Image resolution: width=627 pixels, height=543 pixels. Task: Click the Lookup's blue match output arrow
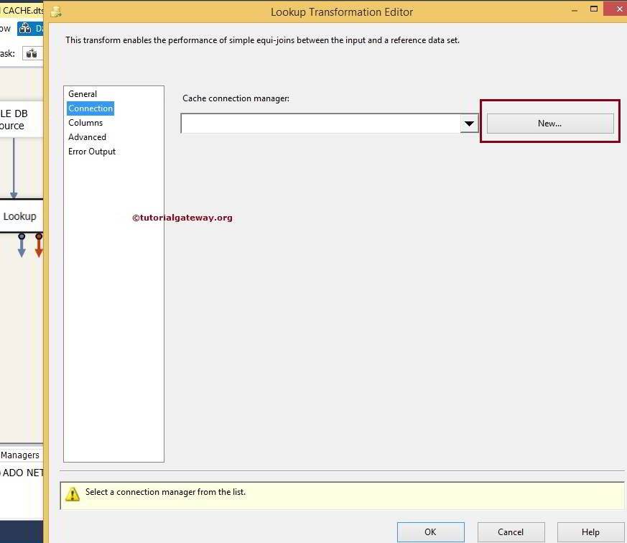(21, 245)
